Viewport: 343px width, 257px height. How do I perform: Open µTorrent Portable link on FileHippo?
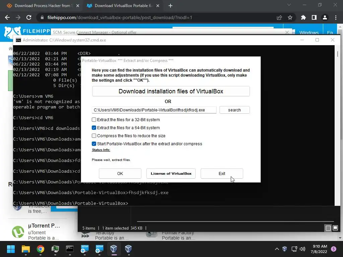tap(44, 226)
